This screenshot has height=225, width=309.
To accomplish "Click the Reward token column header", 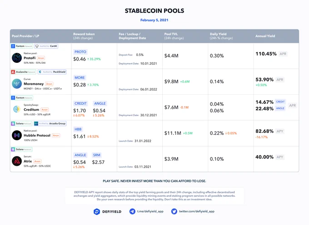I will [84, 36].
